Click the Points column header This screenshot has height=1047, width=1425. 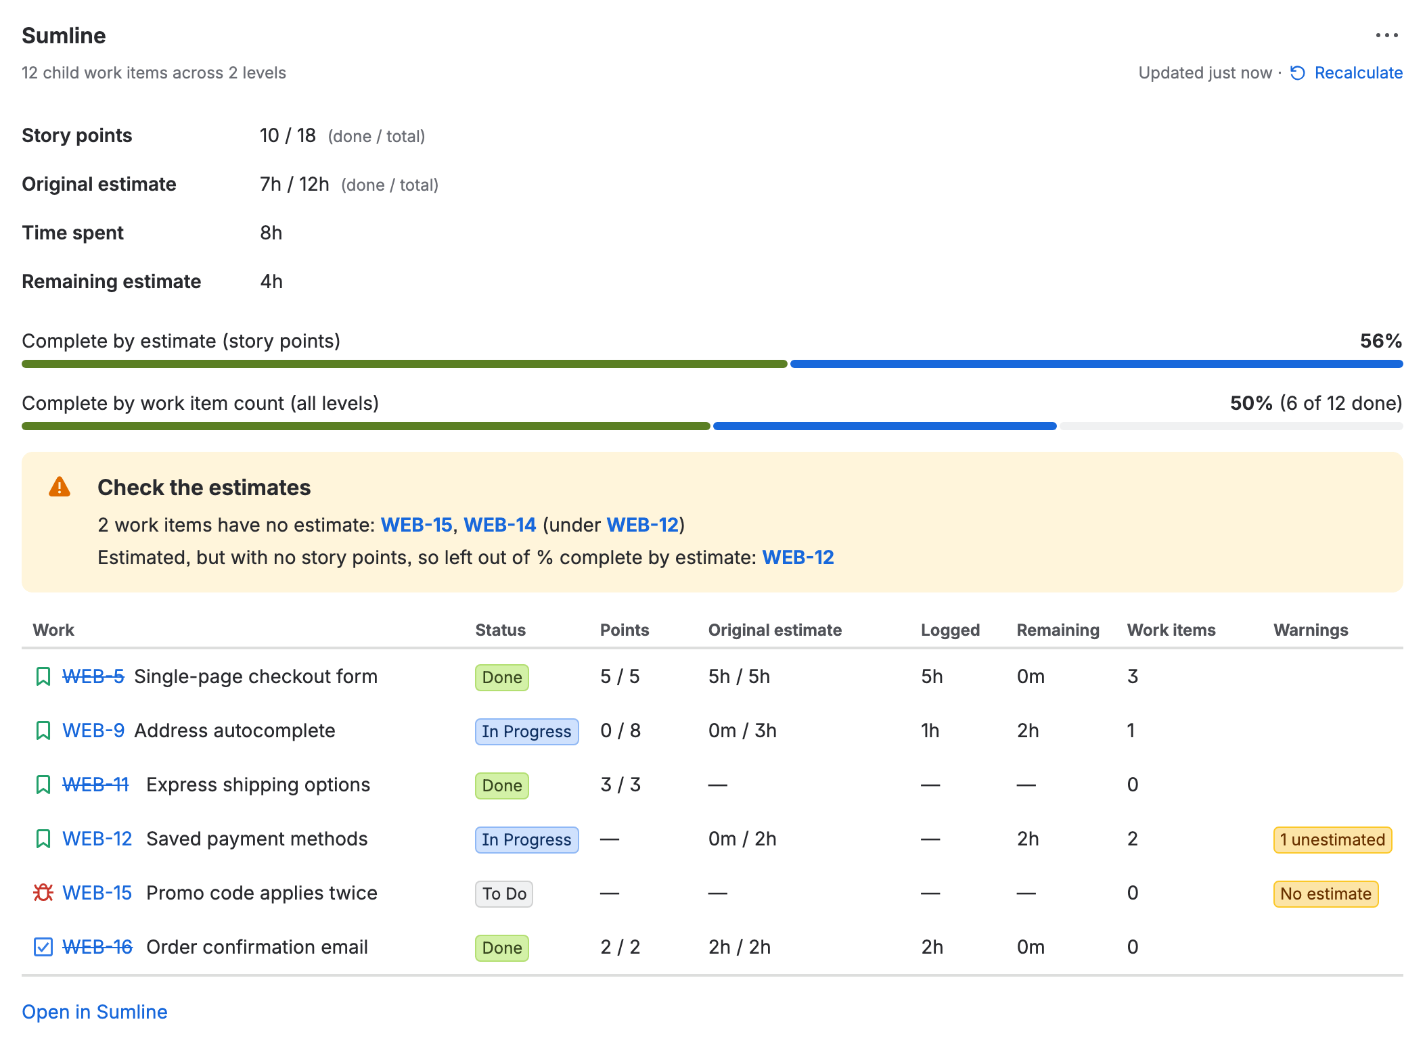625,630
